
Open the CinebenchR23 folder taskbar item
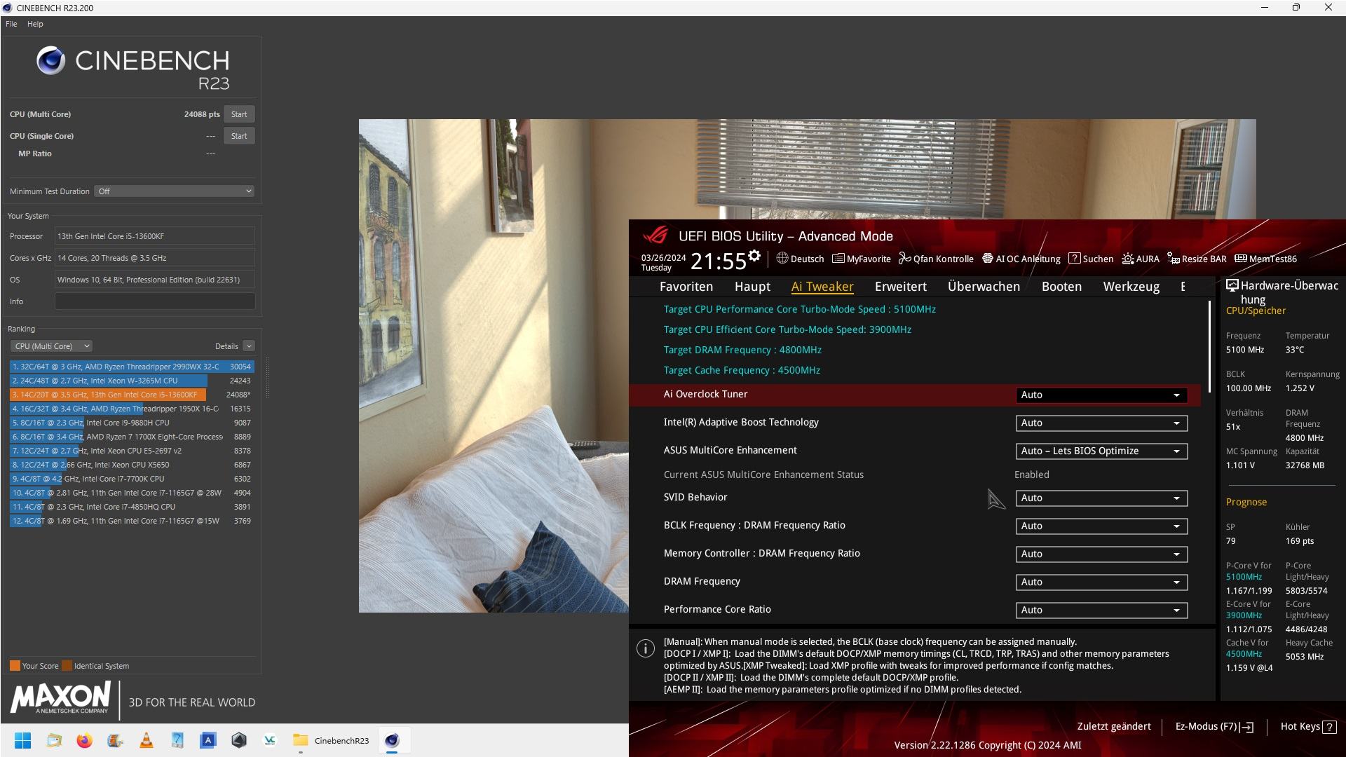tap(332, 740)
